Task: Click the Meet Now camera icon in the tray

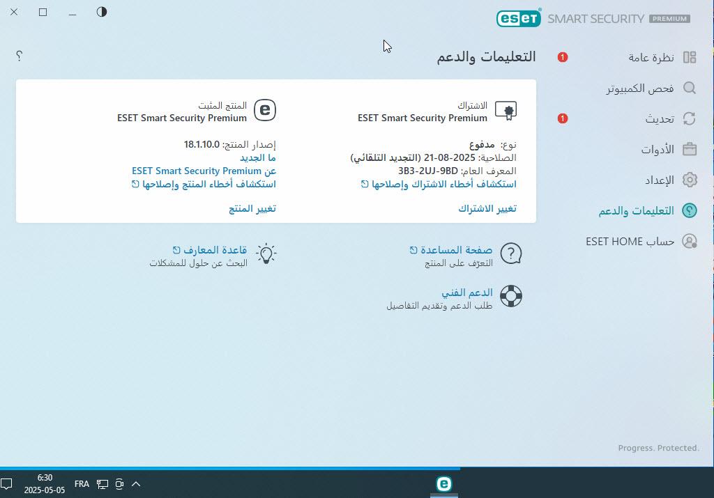Action: (119, 484)
